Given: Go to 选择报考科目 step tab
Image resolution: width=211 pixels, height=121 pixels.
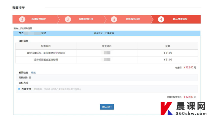Looking at the screenshot, I should pyautogui.click(x=129, y=19).
